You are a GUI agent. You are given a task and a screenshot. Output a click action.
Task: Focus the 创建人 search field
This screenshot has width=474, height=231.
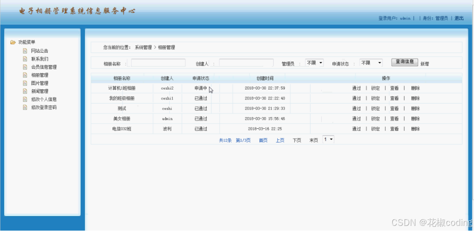click(x=246, y=63)
